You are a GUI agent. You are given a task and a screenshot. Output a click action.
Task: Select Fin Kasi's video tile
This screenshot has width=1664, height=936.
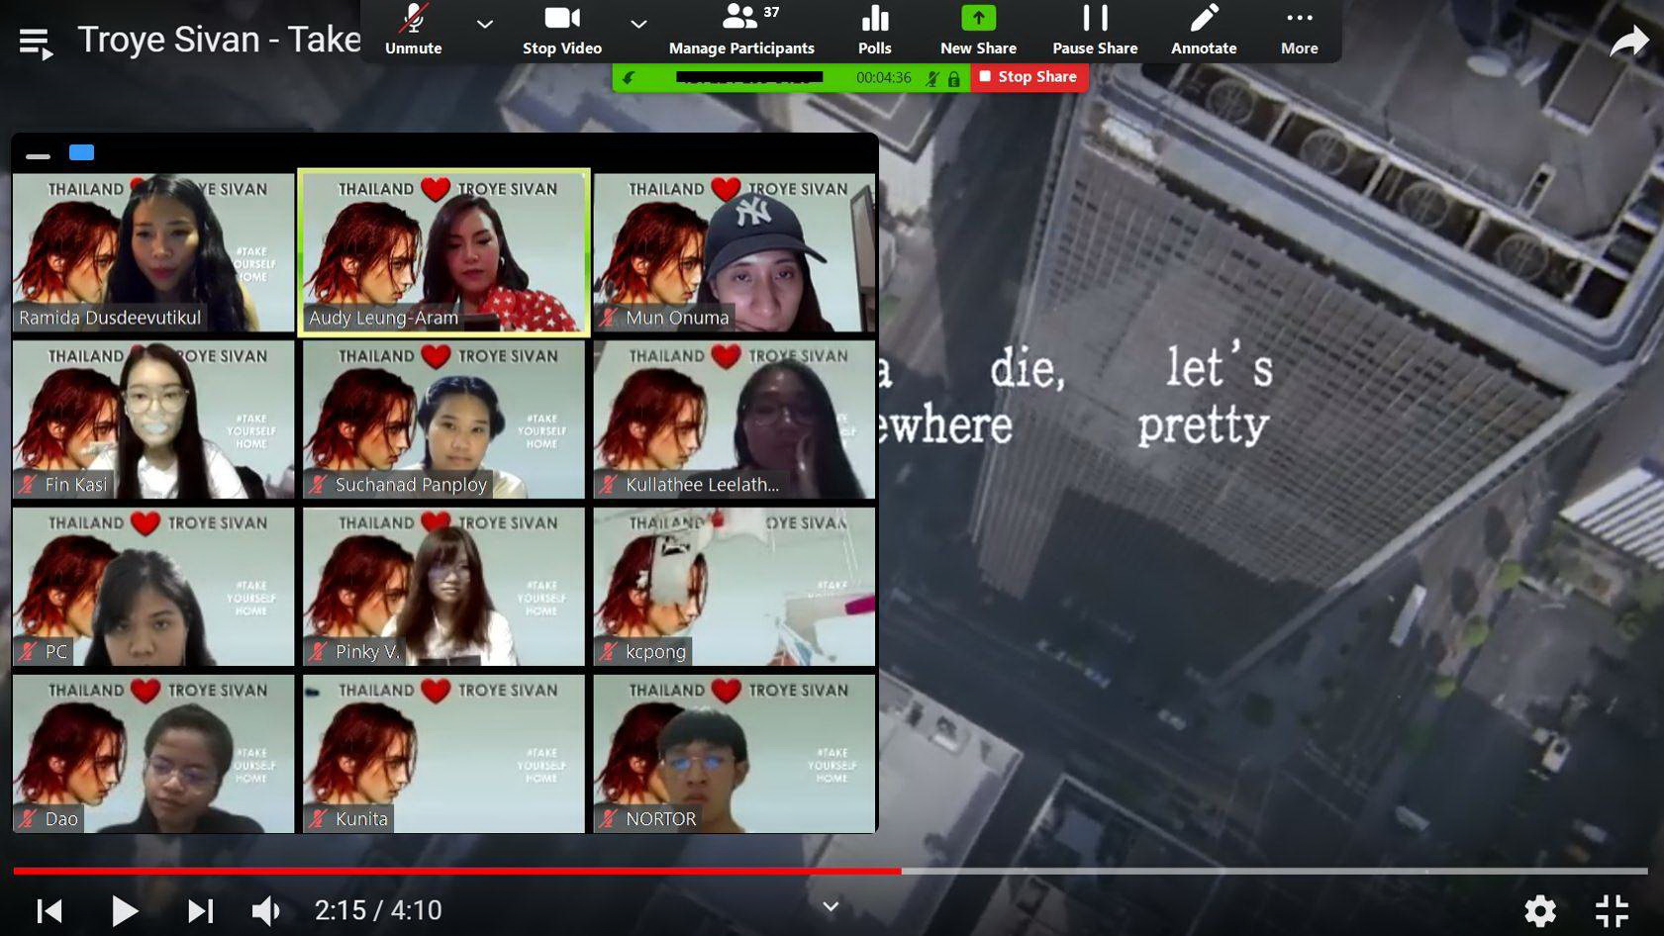tap(153, 420)
